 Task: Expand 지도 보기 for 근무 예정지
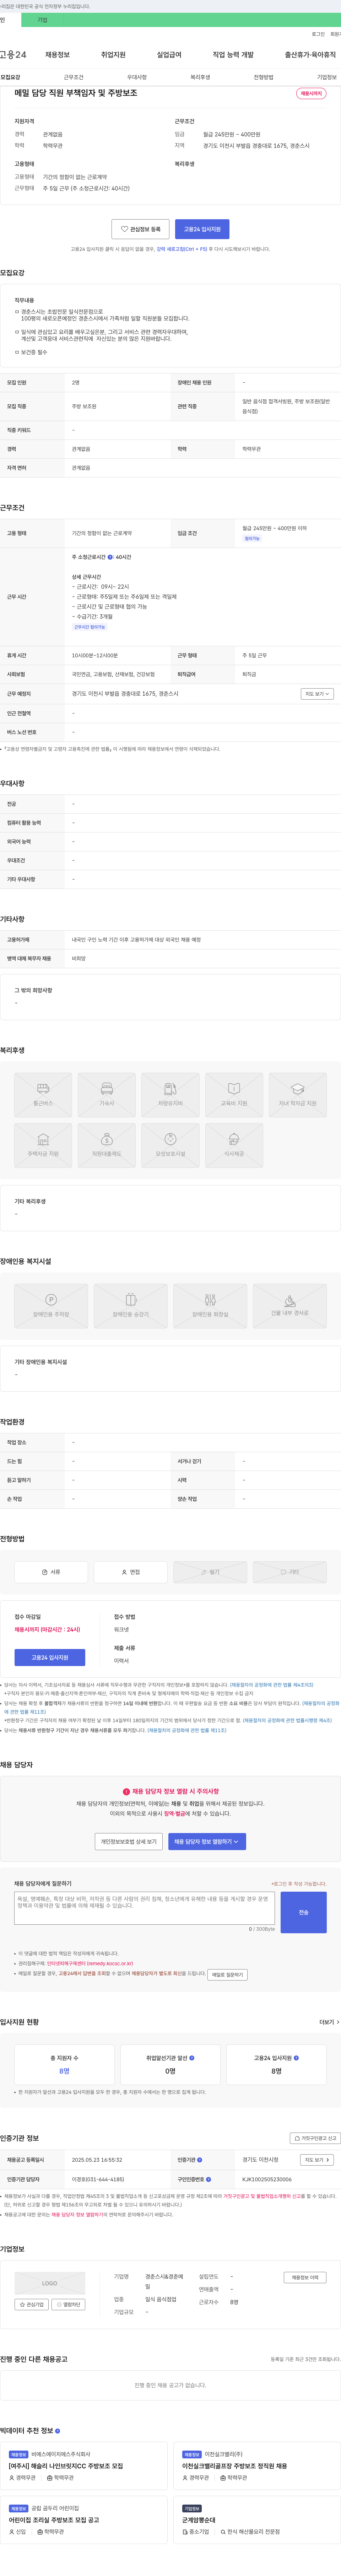317,694
